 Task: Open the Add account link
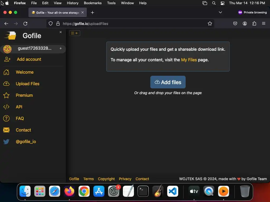[x=29, y=59]
